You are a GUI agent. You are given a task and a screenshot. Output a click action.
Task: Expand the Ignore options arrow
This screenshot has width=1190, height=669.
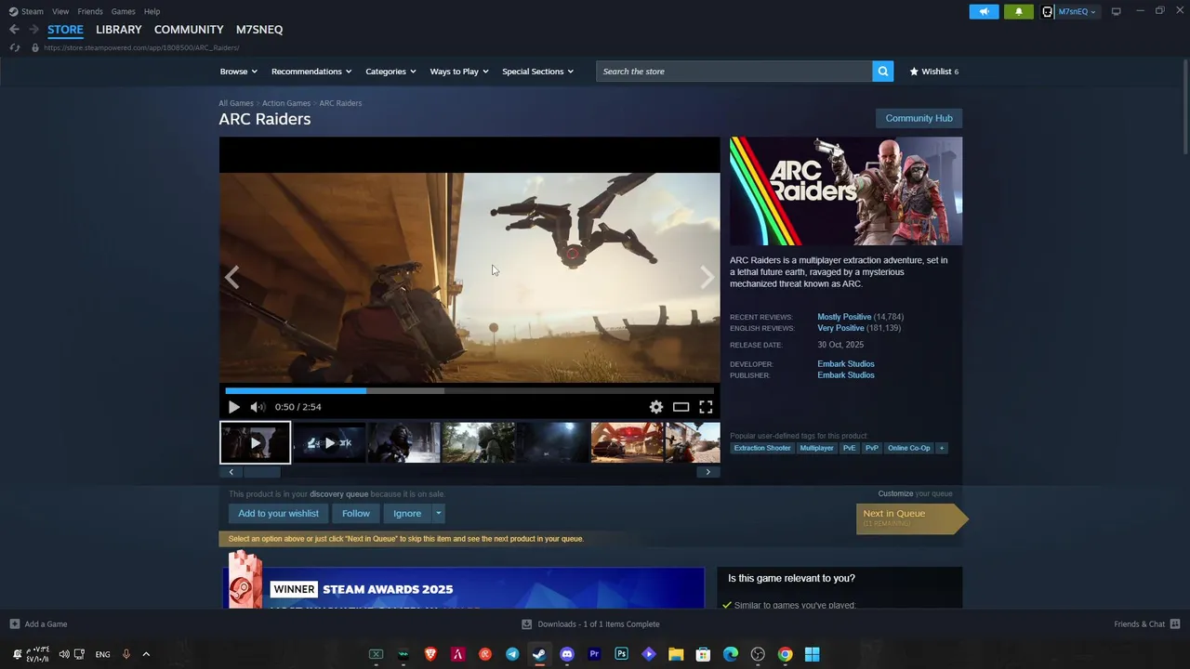point(438,514)
